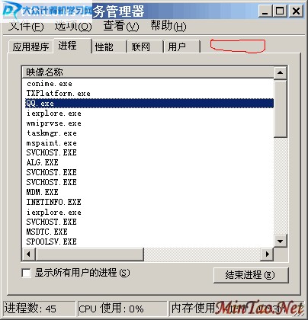Image resolution: width=308 pixels, height=320 pixels.
Task: Open the 帮助(H) menu
Action: coord(168,26)
